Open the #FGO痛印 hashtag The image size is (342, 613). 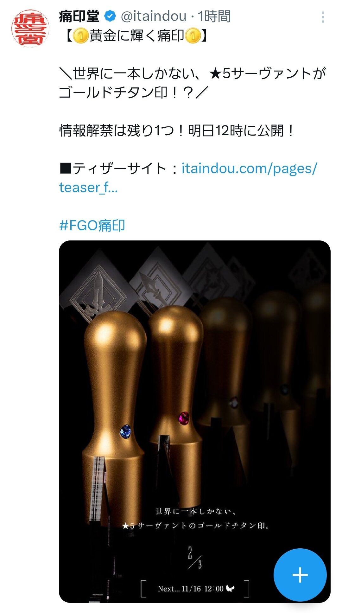pos(92,226)
